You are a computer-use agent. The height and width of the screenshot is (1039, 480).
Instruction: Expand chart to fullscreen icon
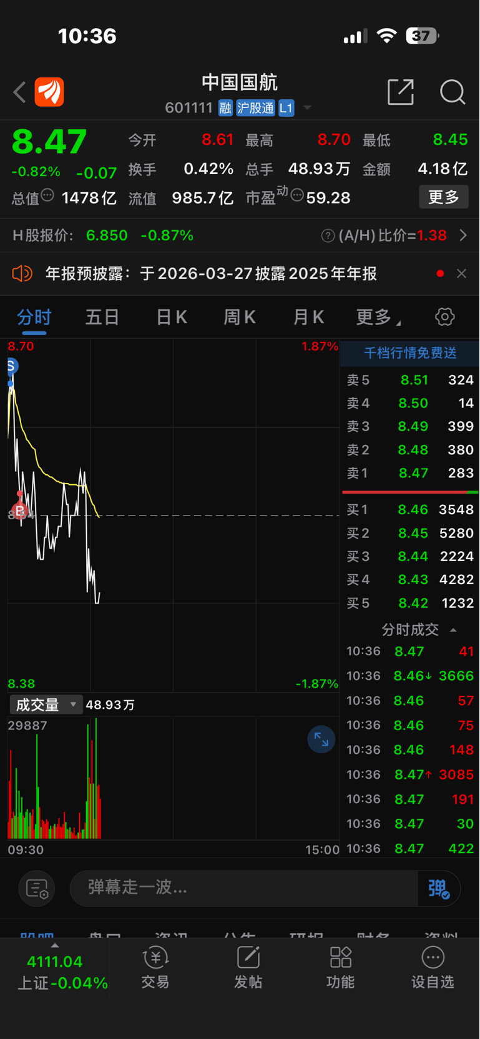tap(321, 739)
